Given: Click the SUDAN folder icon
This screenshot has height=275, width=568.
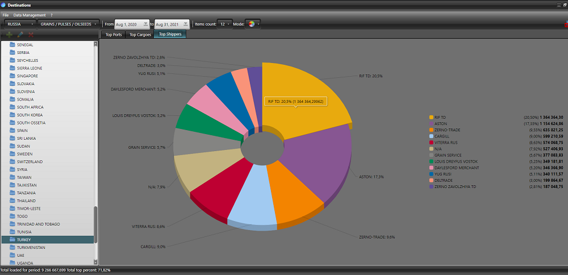Looking at the screenshot, I should click(12, 146).
